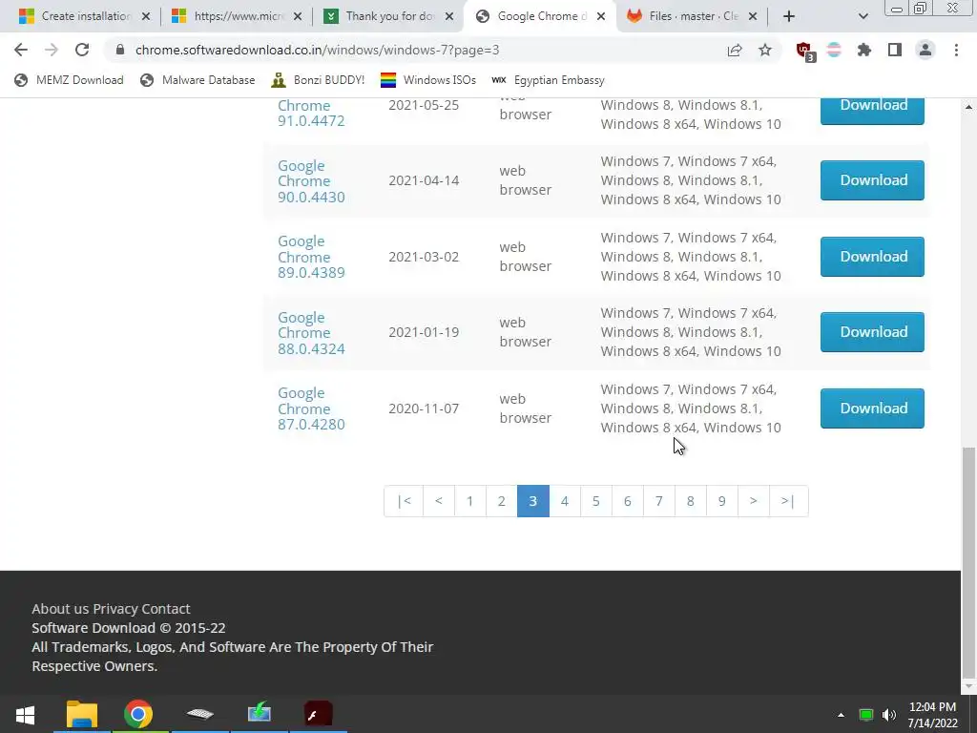Open a new tab with plus button
The height and width of the screenshot is (733, 977).
coord(789,16)
